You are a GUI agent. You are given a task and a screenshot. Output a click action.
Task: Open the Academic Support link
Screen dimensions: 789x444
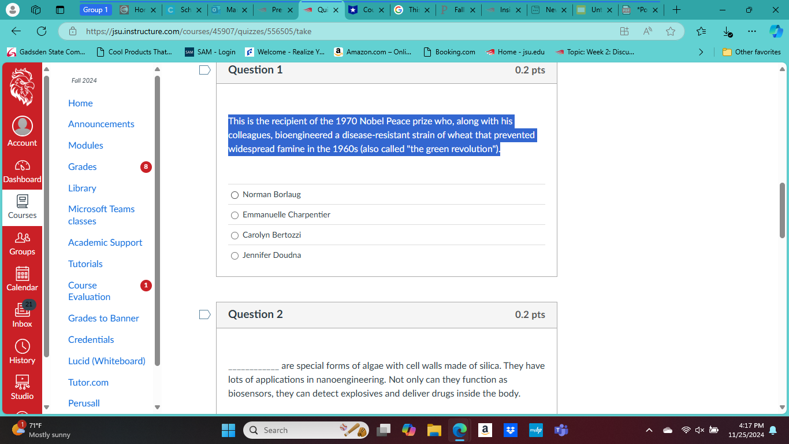(105, 242)
